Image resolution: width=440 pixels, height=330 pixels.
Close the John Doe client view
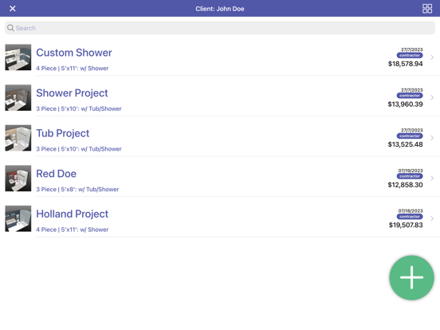tap(12, 9)
